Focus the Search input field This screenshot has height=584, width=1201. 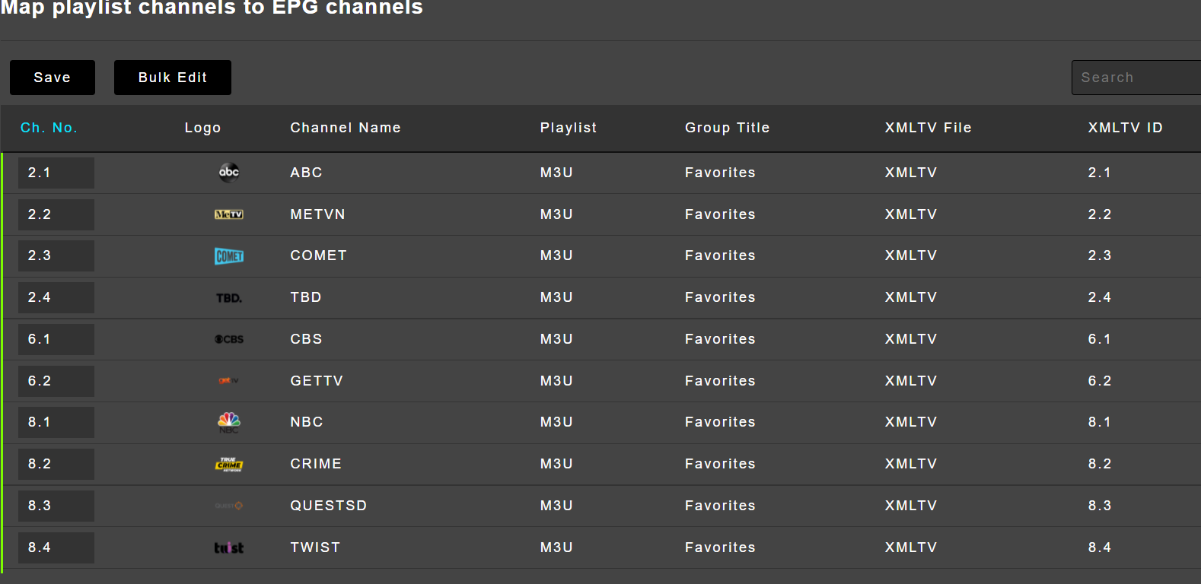[1134, 78]
